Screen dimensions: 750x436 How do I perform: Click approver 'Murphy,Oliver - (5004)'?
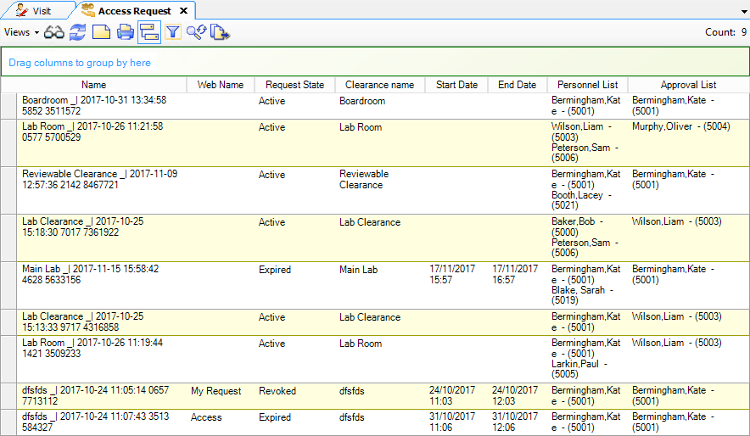(x=680, y=126)
